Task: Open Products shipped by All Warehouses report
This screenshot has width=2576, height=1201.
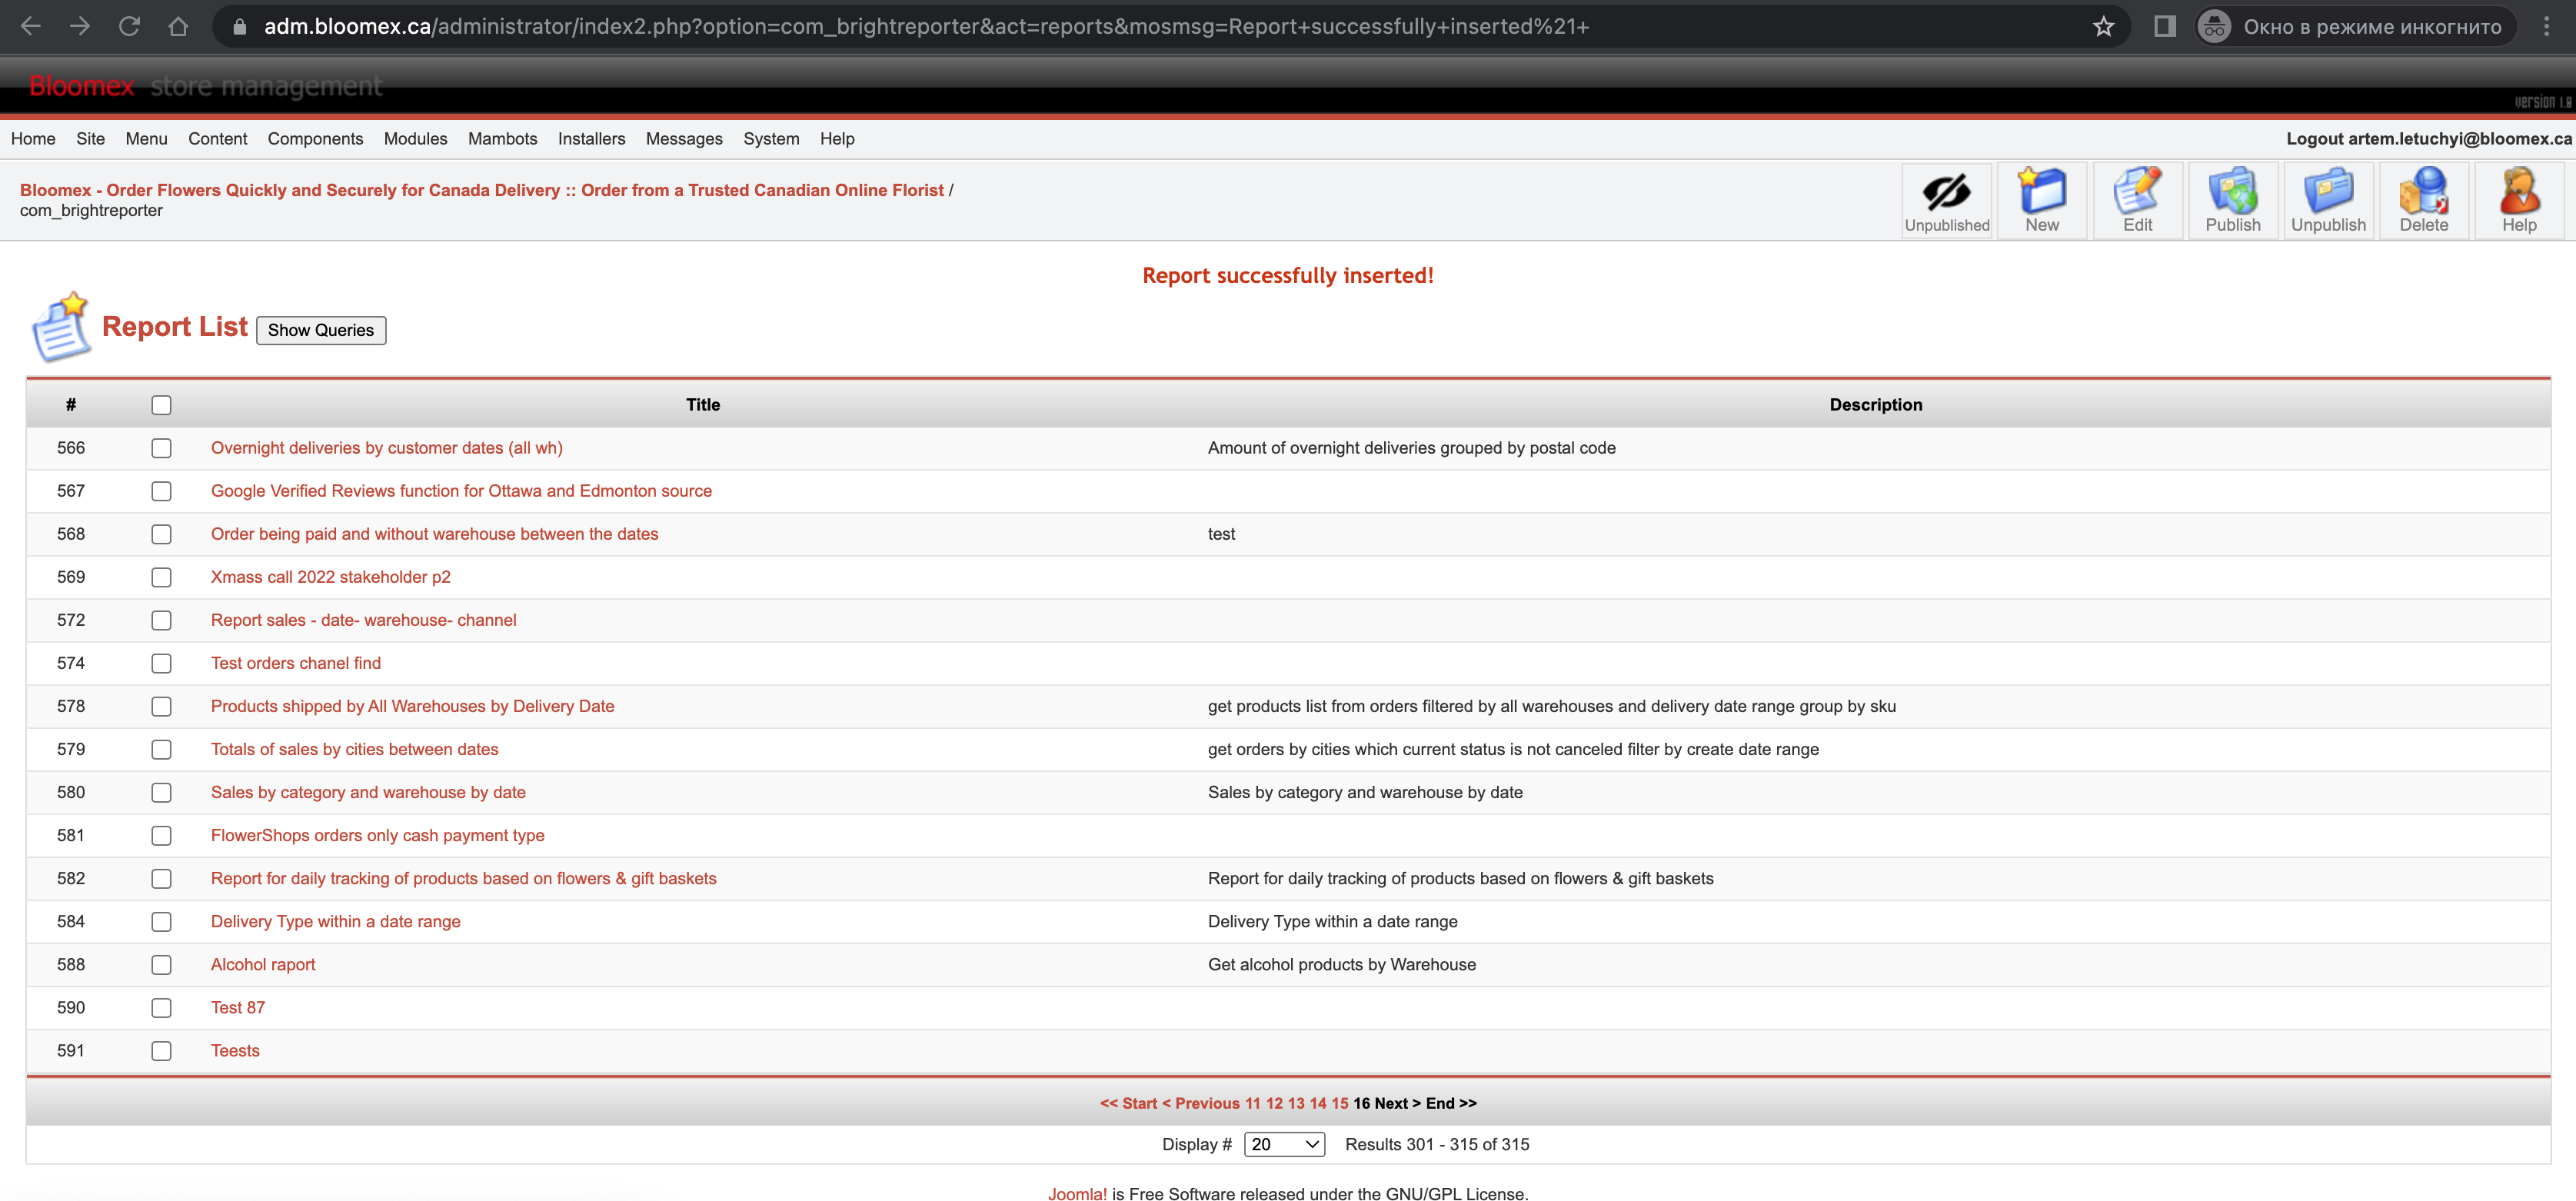Action: [412, 706]
